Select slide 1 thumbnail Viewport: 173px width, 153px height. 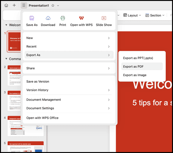(14, 42)
